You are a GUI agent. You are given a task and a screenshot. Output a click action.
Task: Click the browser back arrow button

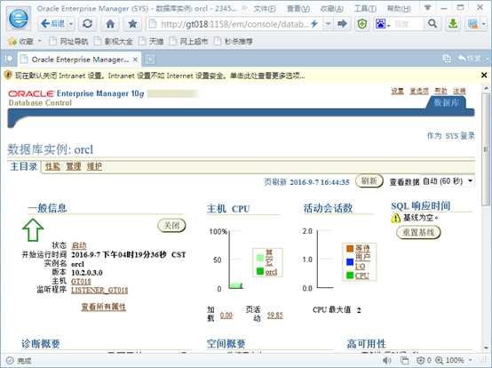52,23
